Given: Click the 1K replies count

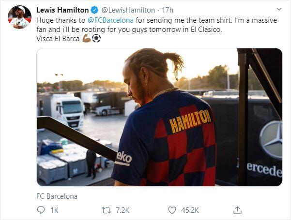Looking at the screenshot, I should (x=55, y=210).
